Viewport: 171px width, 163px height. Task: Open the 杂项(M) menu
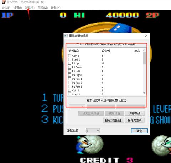(x=43, y=8)
